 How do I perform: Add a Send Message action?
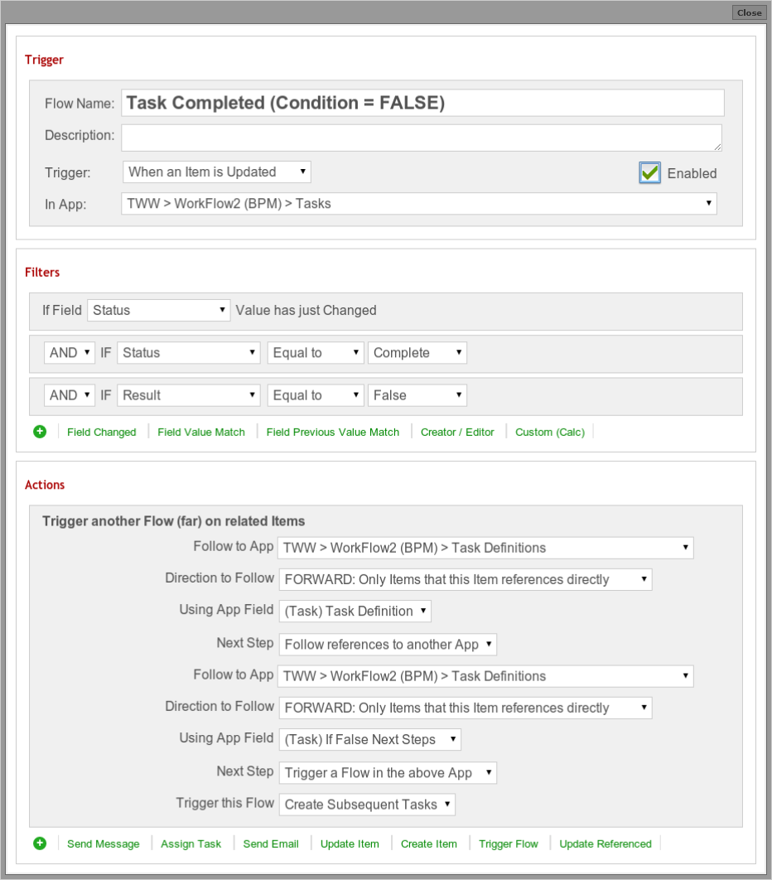pyautogui.click(x=104, y=844)
